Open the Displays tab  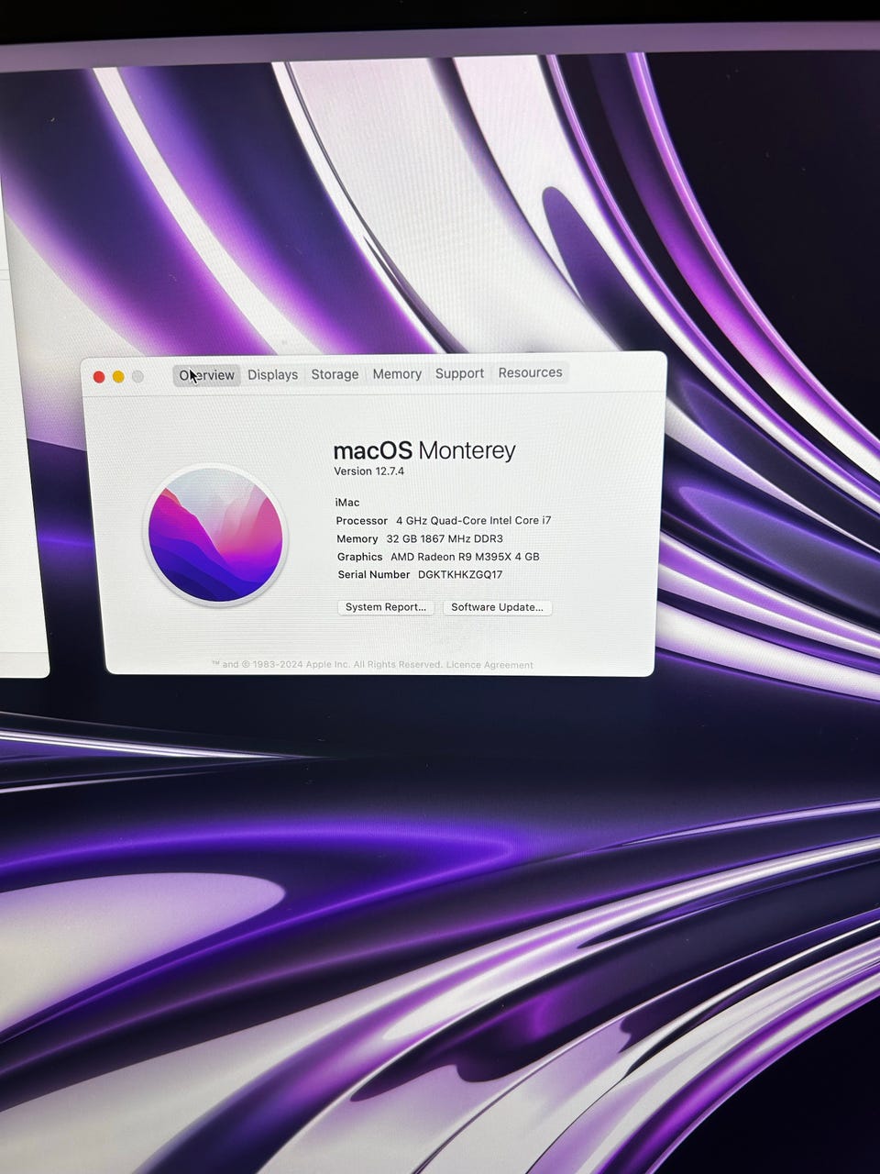coord(272,374)
